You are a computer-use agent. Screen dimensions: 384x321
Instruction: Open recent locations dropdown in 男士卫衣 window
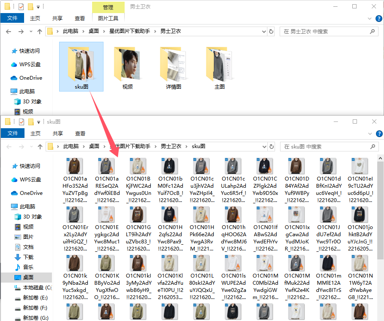31,32
